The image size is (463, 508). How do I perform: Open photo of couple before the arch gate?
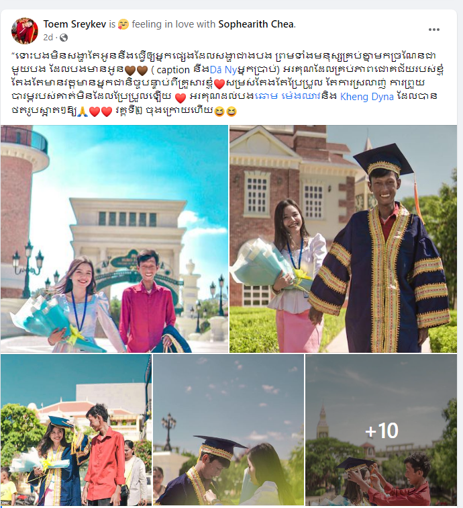pyautogui.click(x=114, y=239)
